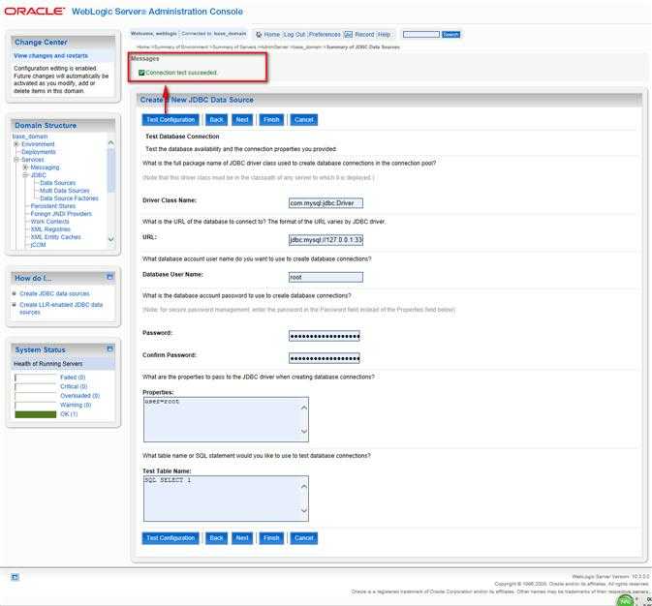
Task: Click the top Back button
Action: (x=216, y=120)
